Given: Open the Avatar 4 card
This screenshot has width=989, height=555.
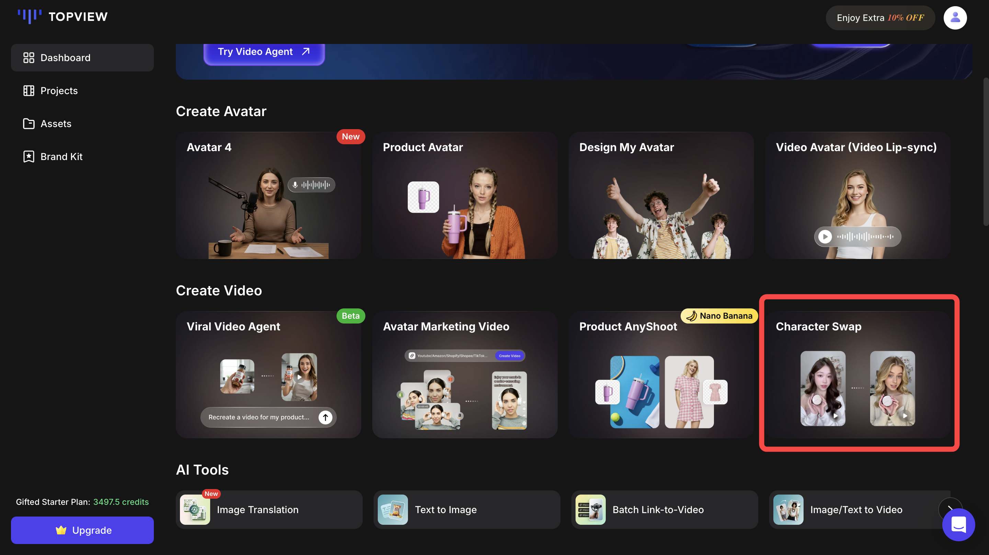Looking at the screenshot, I should [268, 196].
